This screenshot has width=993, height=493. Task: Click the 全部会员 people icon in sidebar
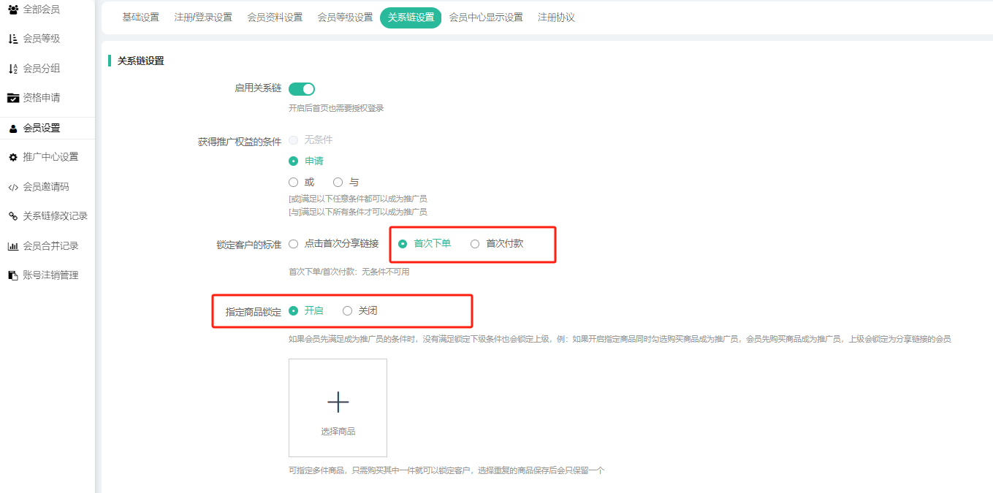coord(13,9)
